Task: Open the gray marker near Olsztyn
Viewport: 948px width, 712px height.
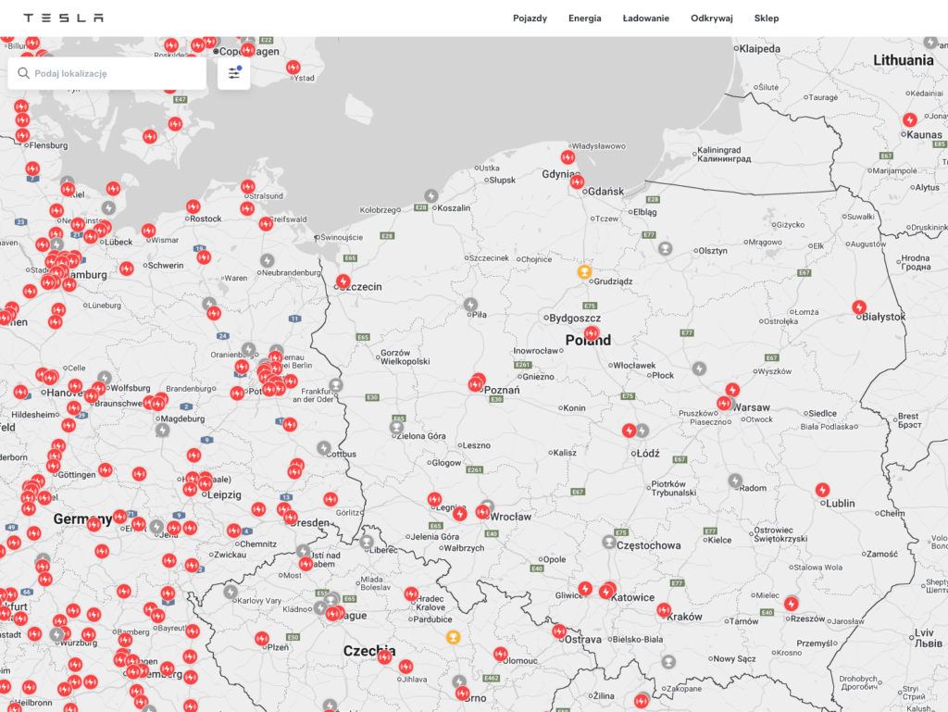Action: tap(665, 248)
